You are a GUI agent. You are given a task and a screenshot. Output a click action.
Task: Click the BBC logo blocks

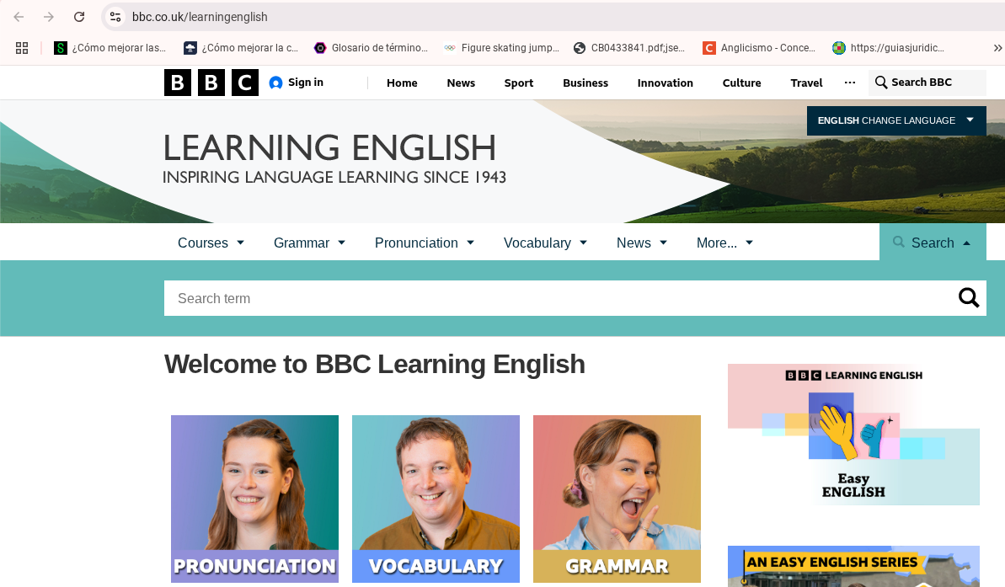tap(211, 83)
